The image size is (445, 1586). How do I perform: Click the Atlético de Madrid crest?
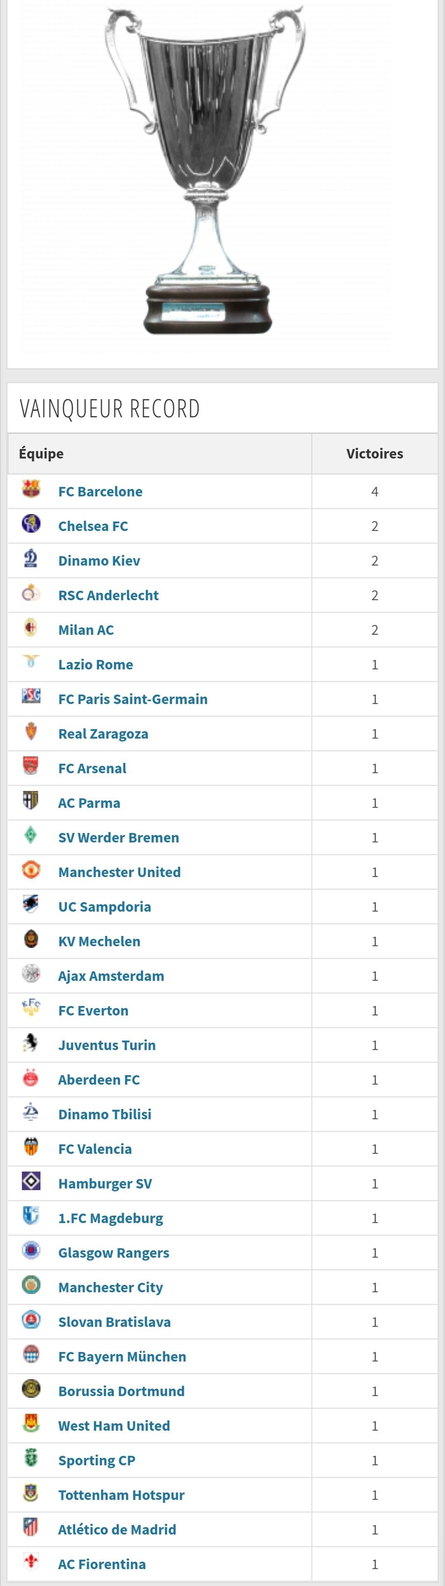[31, 1528]
